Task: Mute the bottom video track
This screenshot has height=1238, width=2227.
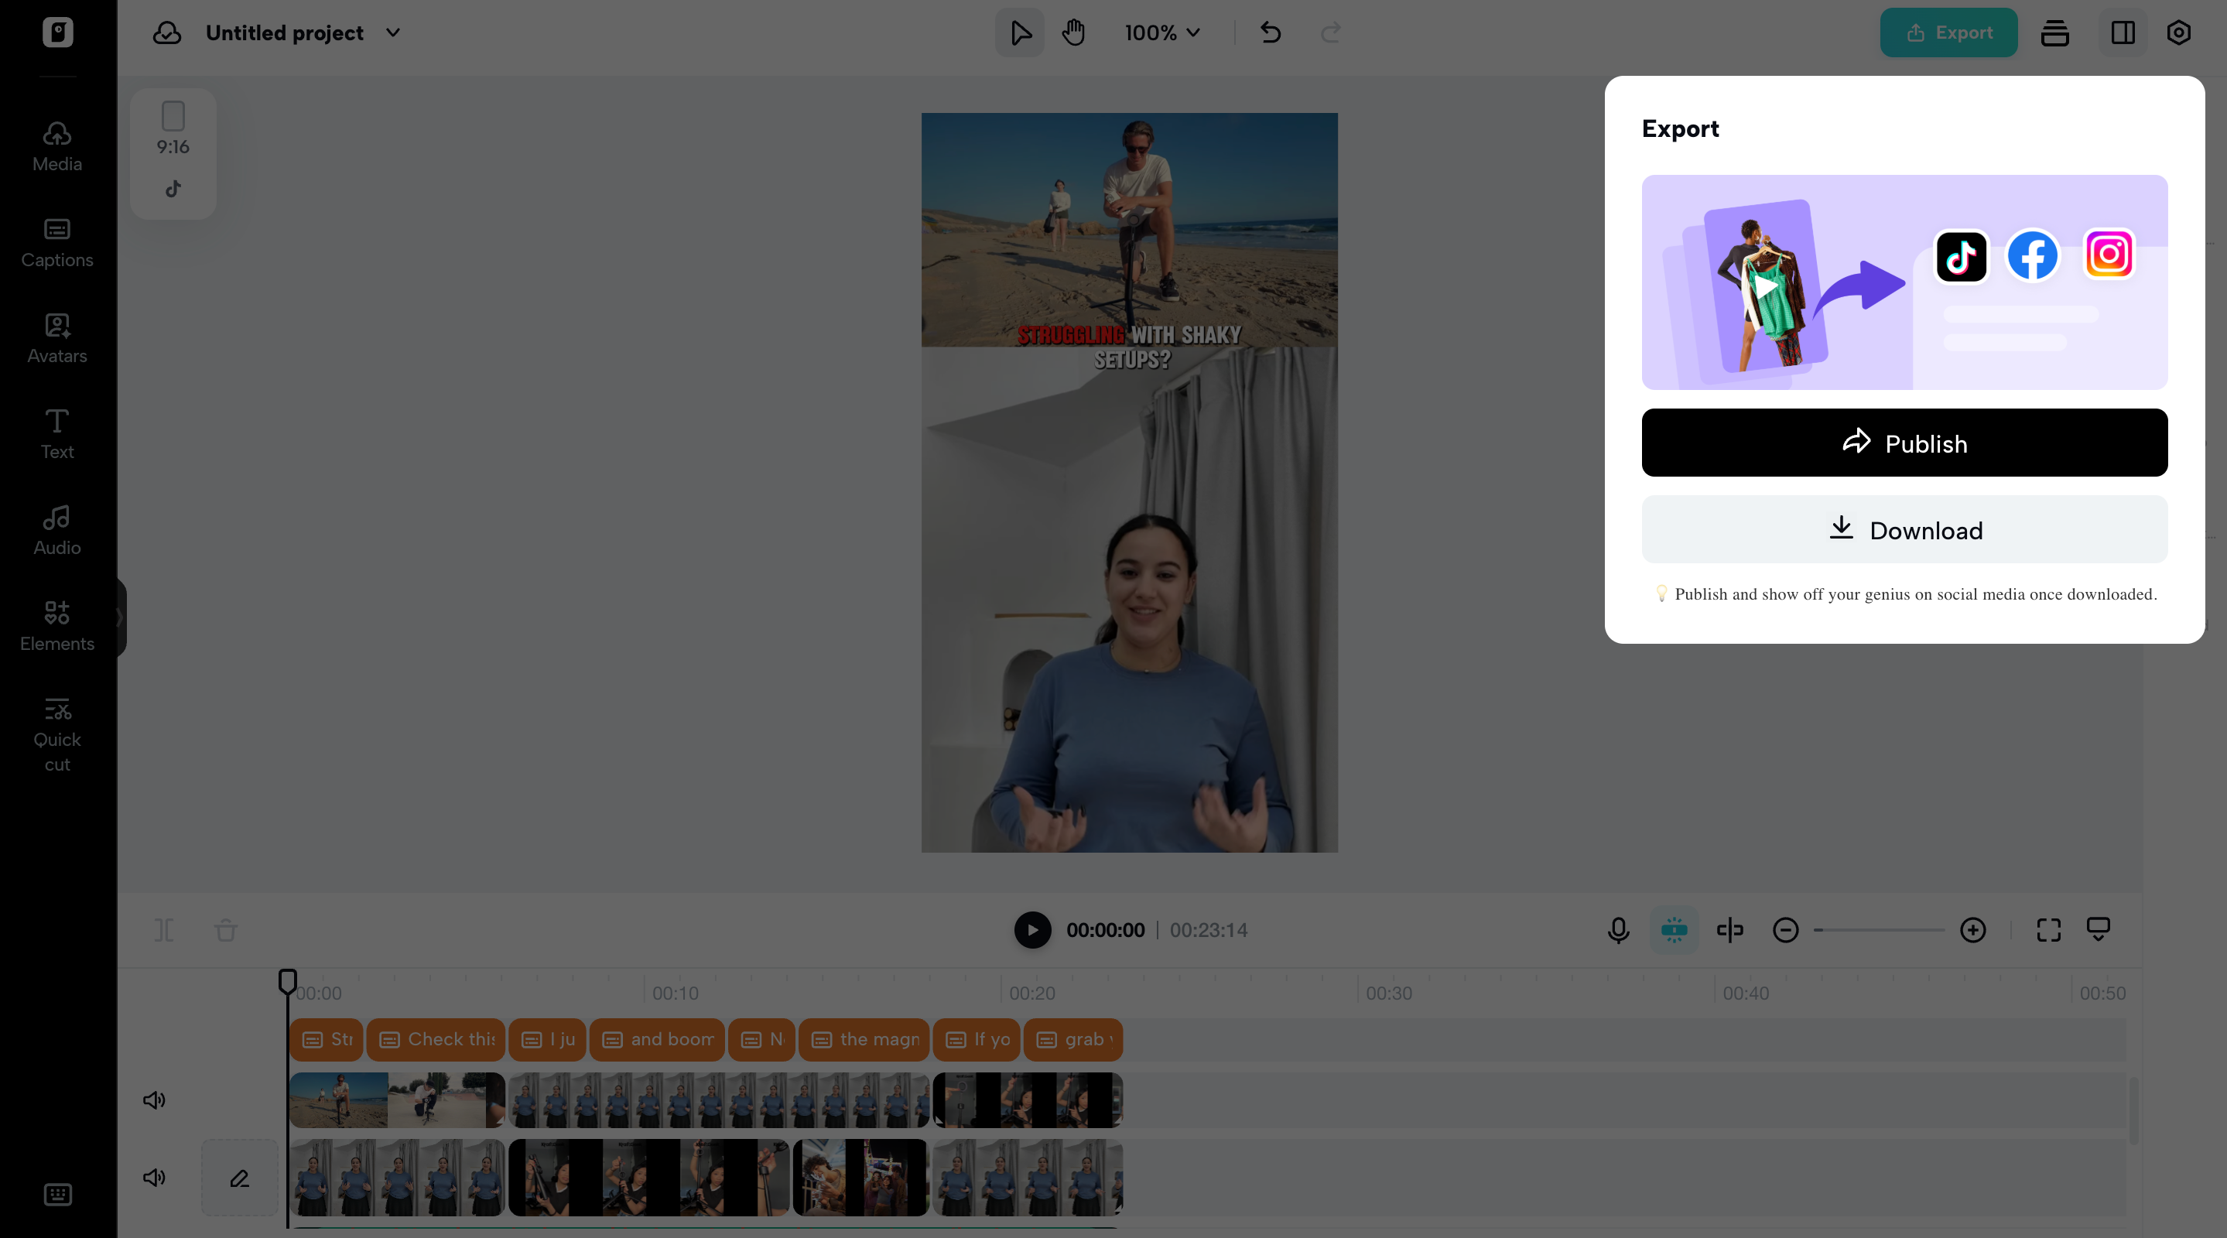Action: 154,1177
